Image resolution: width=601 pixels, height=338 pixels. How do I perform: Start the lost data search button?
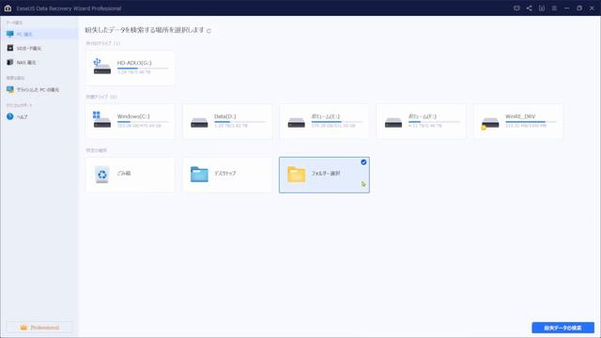(x=562, y=328)
